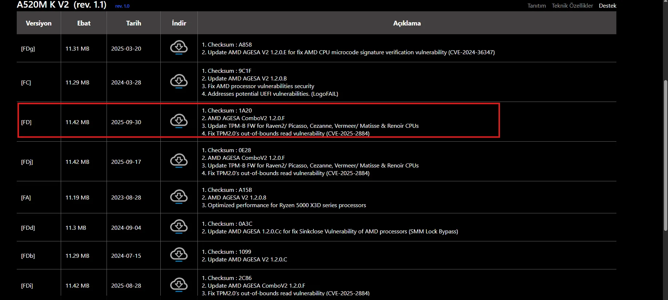
Task: Click the Checksum : 2C86 line
Action: (227, 278)
